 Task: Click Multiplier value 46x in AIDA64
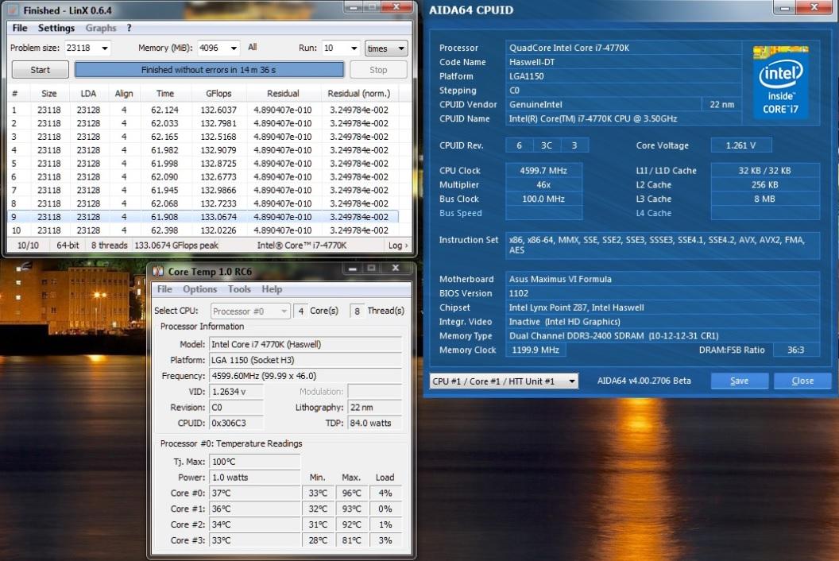click(x=543, y=184)
